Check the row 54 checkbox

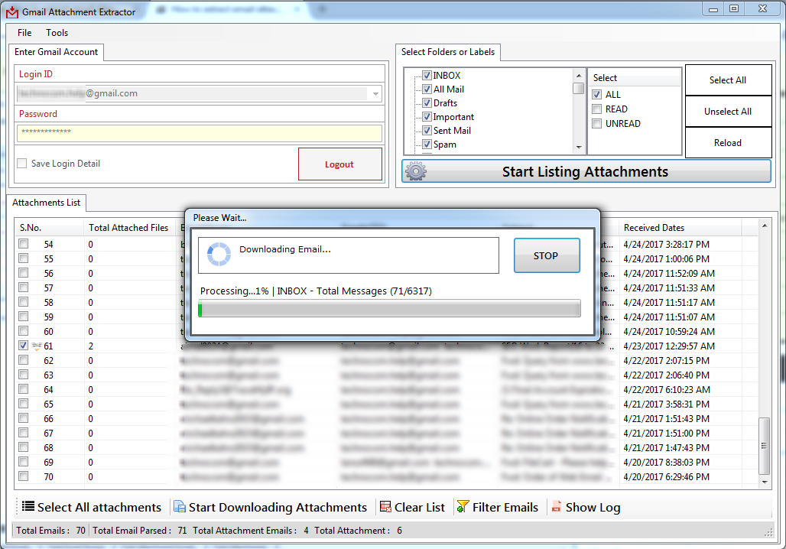24,244
